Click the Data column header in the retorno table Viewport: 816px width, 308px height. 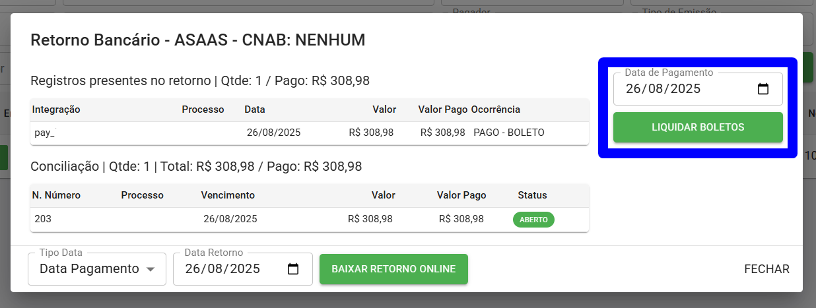click(255, 109)
